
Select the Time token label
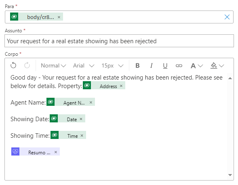[73, 136]
